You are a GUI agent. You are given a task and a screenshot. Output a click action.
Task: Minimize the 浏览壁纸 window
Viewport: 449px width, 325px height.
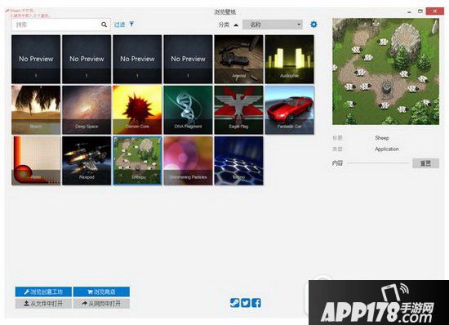(409, 11)
